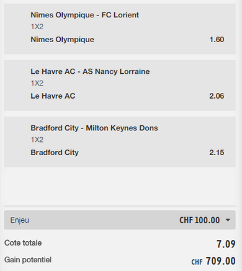The height and width of the screenshot is (271, 242).
Task: Click the 2.06 odds for Le Havre AC
Action: pyautogui.click(x=217, y=96)
